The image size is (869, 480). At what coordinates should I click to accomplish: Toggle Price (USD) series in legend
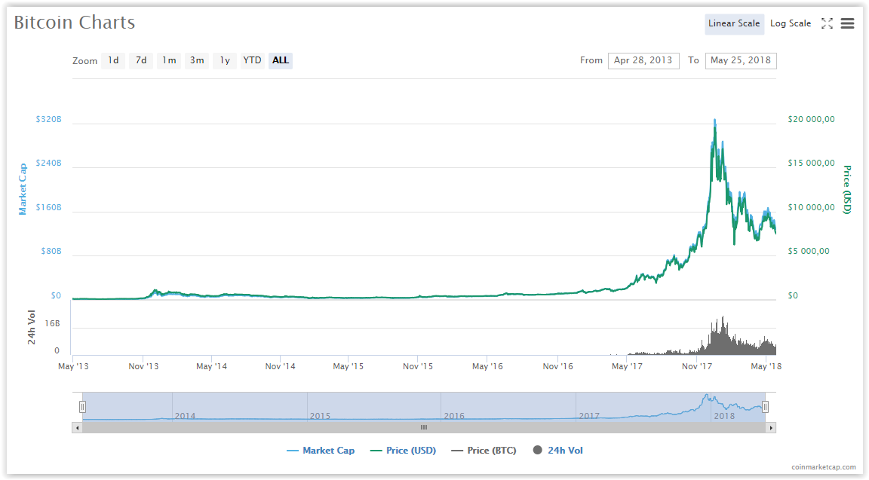[403, 451]
